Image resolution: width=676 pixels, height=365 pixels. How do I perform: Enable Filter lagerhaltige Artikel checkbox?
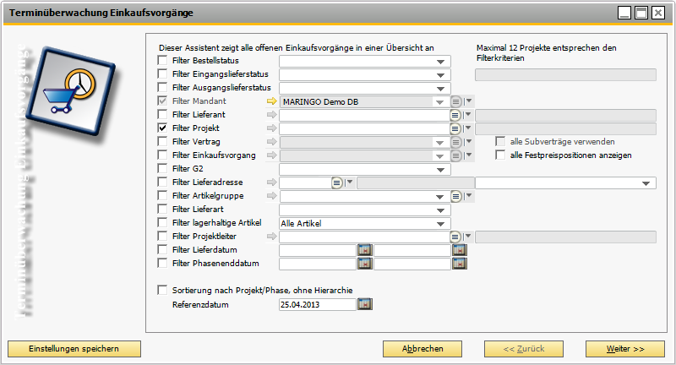pyautogui.click(x=162, y=222)
